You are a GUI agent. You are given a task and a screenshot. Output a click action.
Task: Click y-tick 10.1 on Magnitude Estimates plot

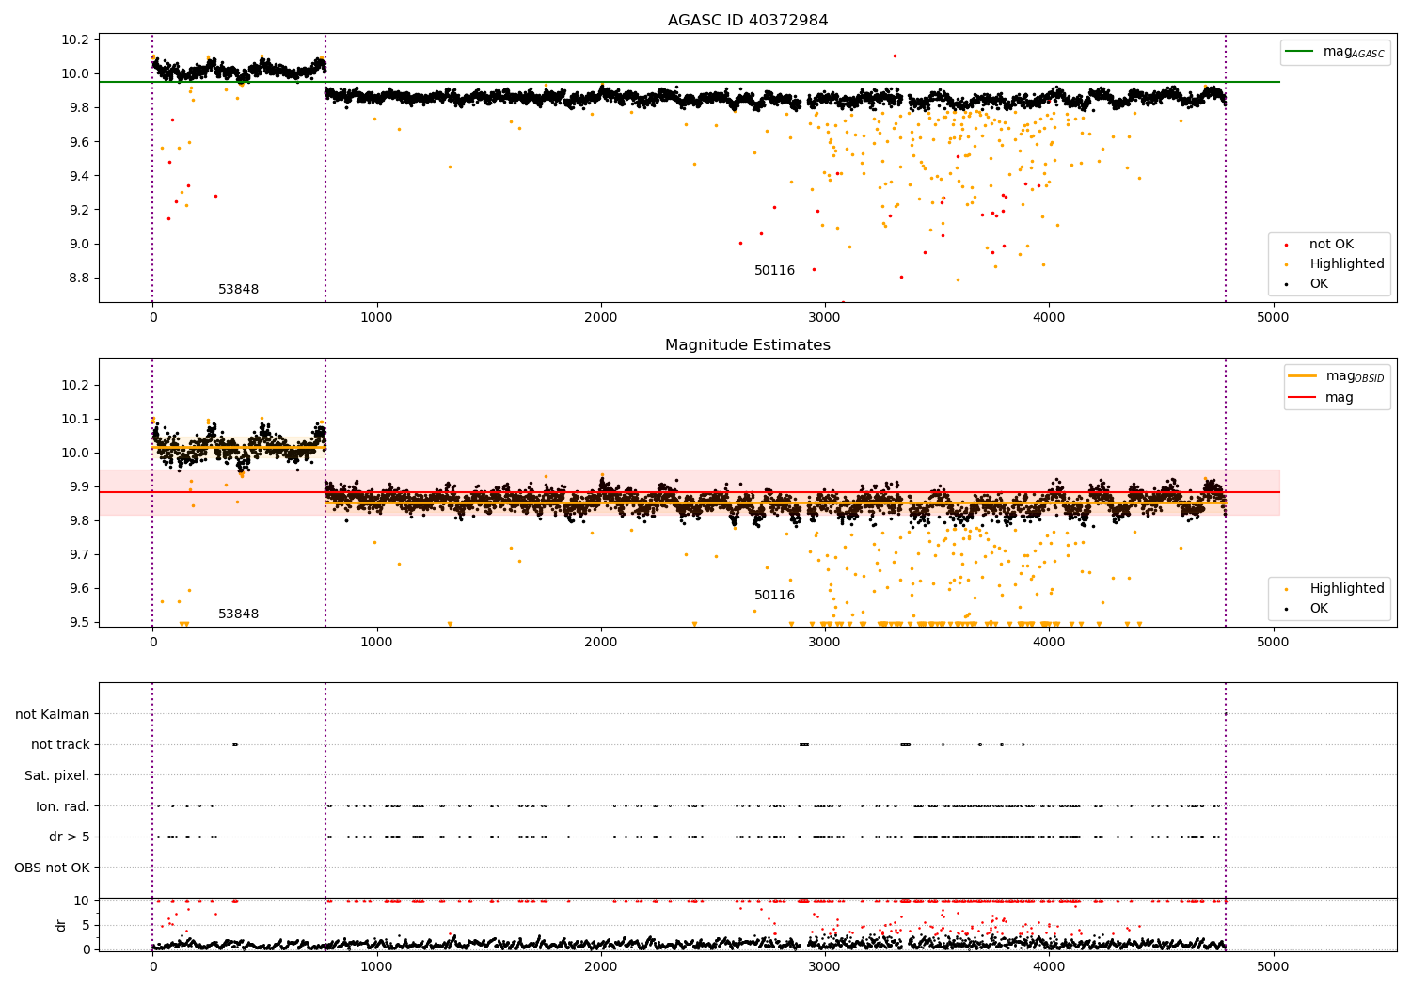click(76, 419)
